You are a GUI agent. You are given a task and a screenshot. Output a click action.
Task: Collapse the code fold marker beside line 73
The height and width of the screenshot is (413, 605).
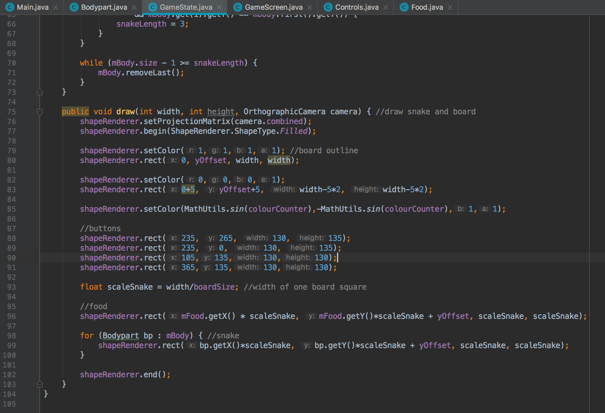pos(40,92)
